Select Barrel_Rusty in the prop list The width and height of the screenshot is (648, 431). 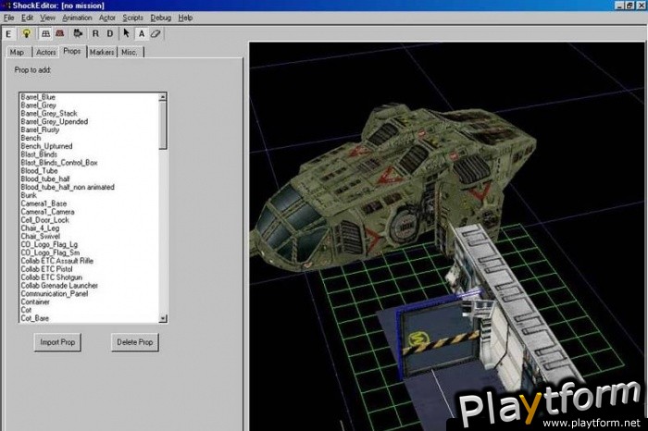[40, 129]
